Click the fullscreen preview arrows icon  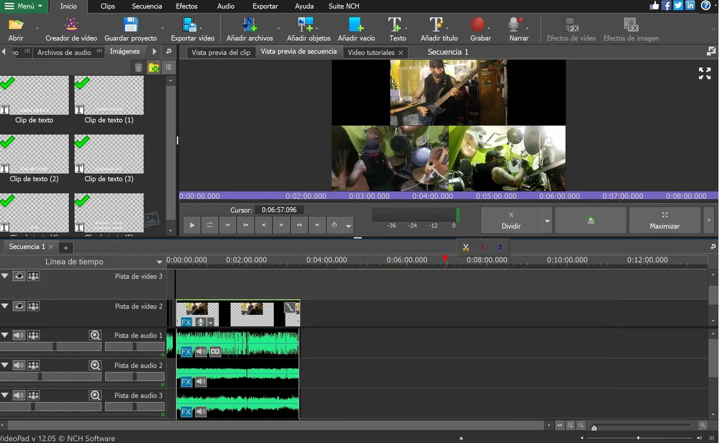coord(705,74)
